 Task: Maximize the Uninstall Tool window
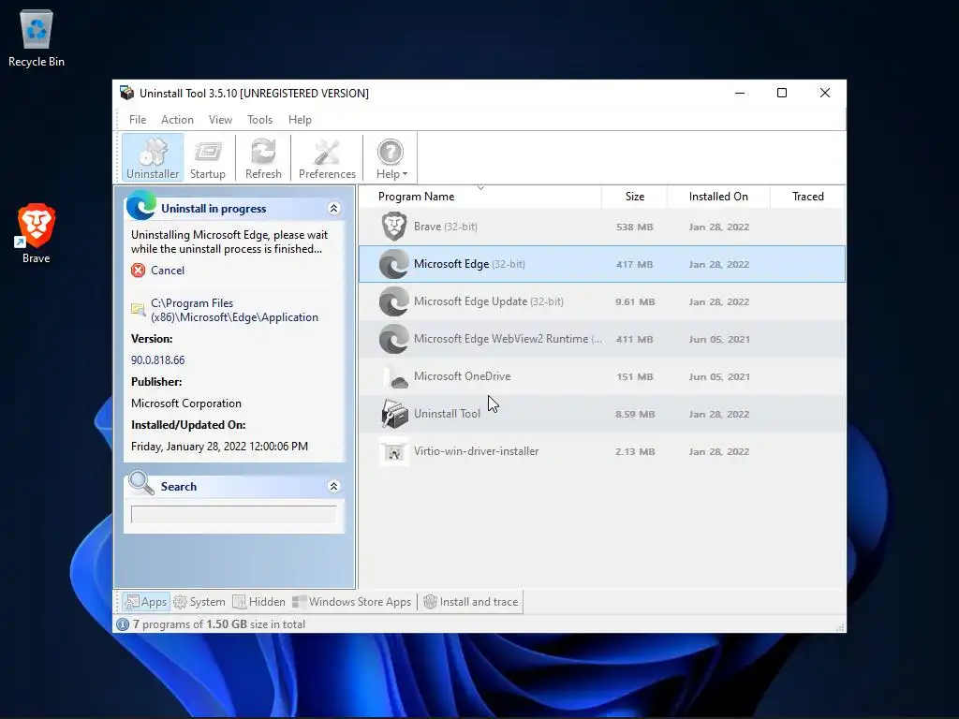tap(782, 93)
